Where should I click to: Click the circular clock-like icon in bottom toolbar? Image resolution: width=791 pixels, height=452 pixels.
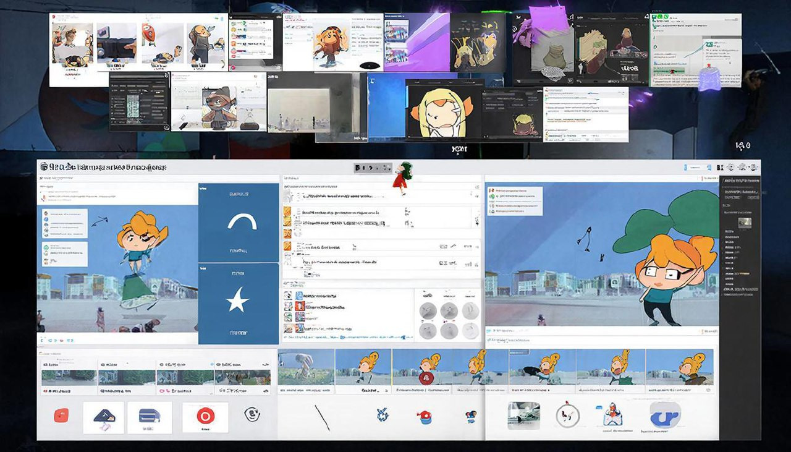tap(567, 416)
